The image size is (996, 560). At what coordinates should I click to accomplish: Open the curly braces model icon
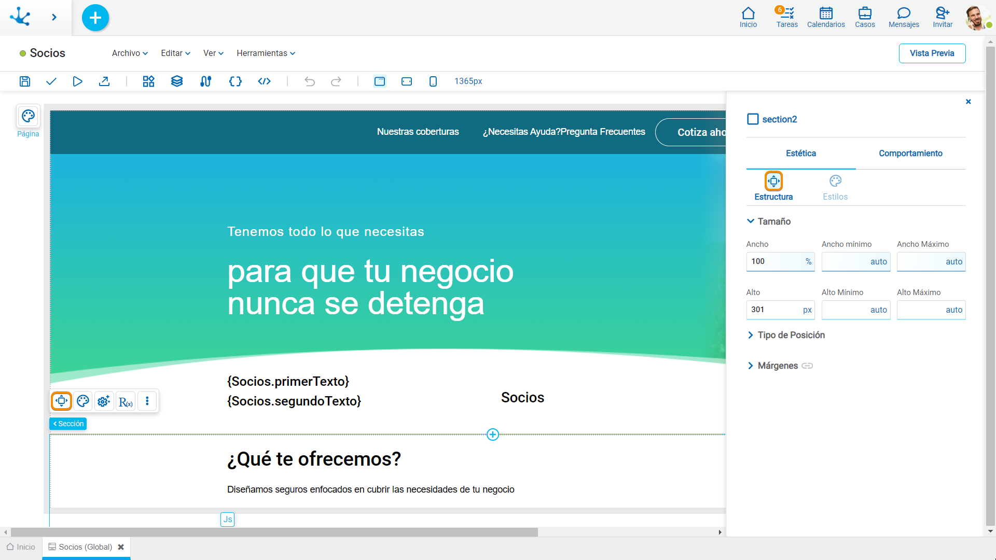tap(236, 81)
